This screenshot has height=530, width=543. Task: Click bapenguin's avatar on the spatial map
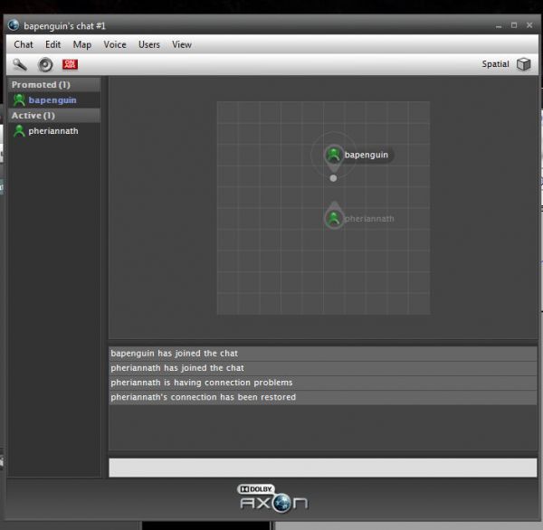point(333,155)
